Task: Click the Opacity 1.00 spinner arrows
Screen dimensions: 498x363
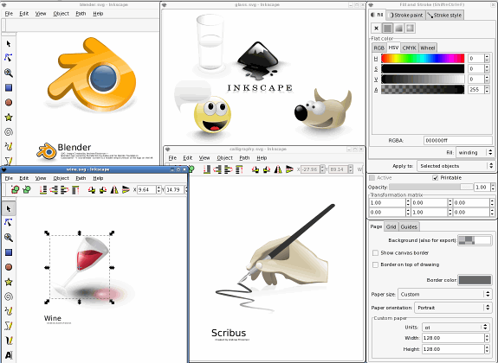Action: pyautogui.click(x=493, y=188)
